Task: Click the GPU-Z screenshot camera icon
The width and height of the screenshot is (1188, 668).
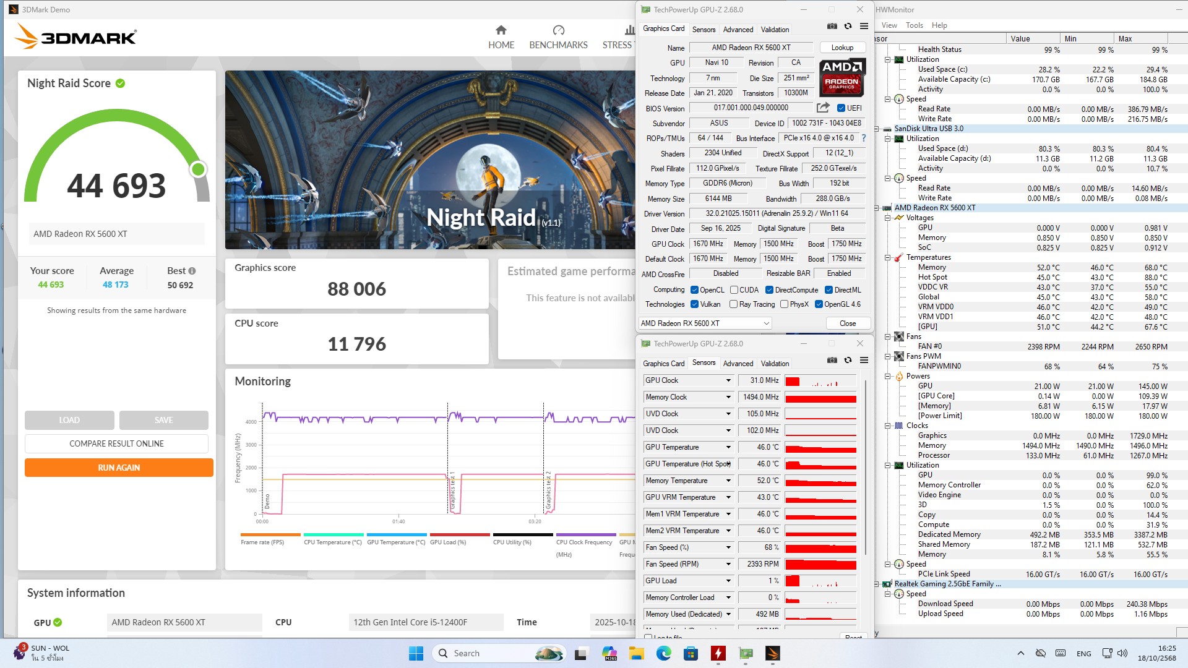Action: [832, 27]
